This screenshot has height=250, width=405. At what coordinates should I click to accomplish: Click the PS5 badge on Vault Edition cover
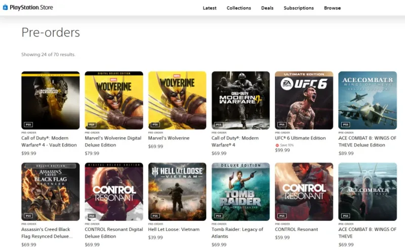pos(28,124)
